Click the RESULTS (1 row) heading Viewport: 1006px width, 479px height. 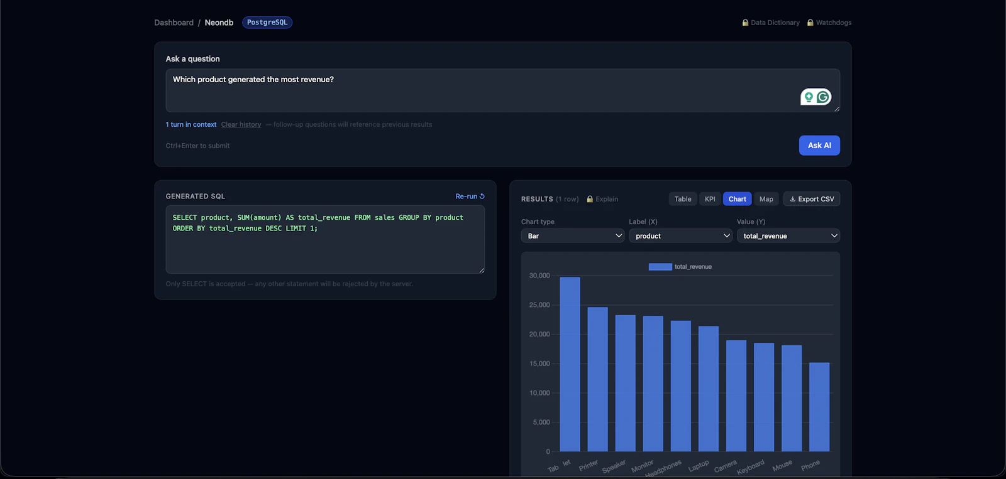(x=550, y=199)
